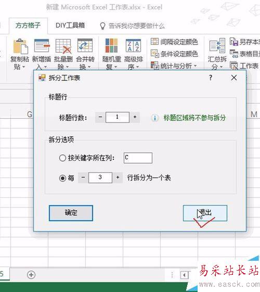Click the 汇总拆分 icon
Viewport: 260px width, 292px height.
(x=217, y=46)
